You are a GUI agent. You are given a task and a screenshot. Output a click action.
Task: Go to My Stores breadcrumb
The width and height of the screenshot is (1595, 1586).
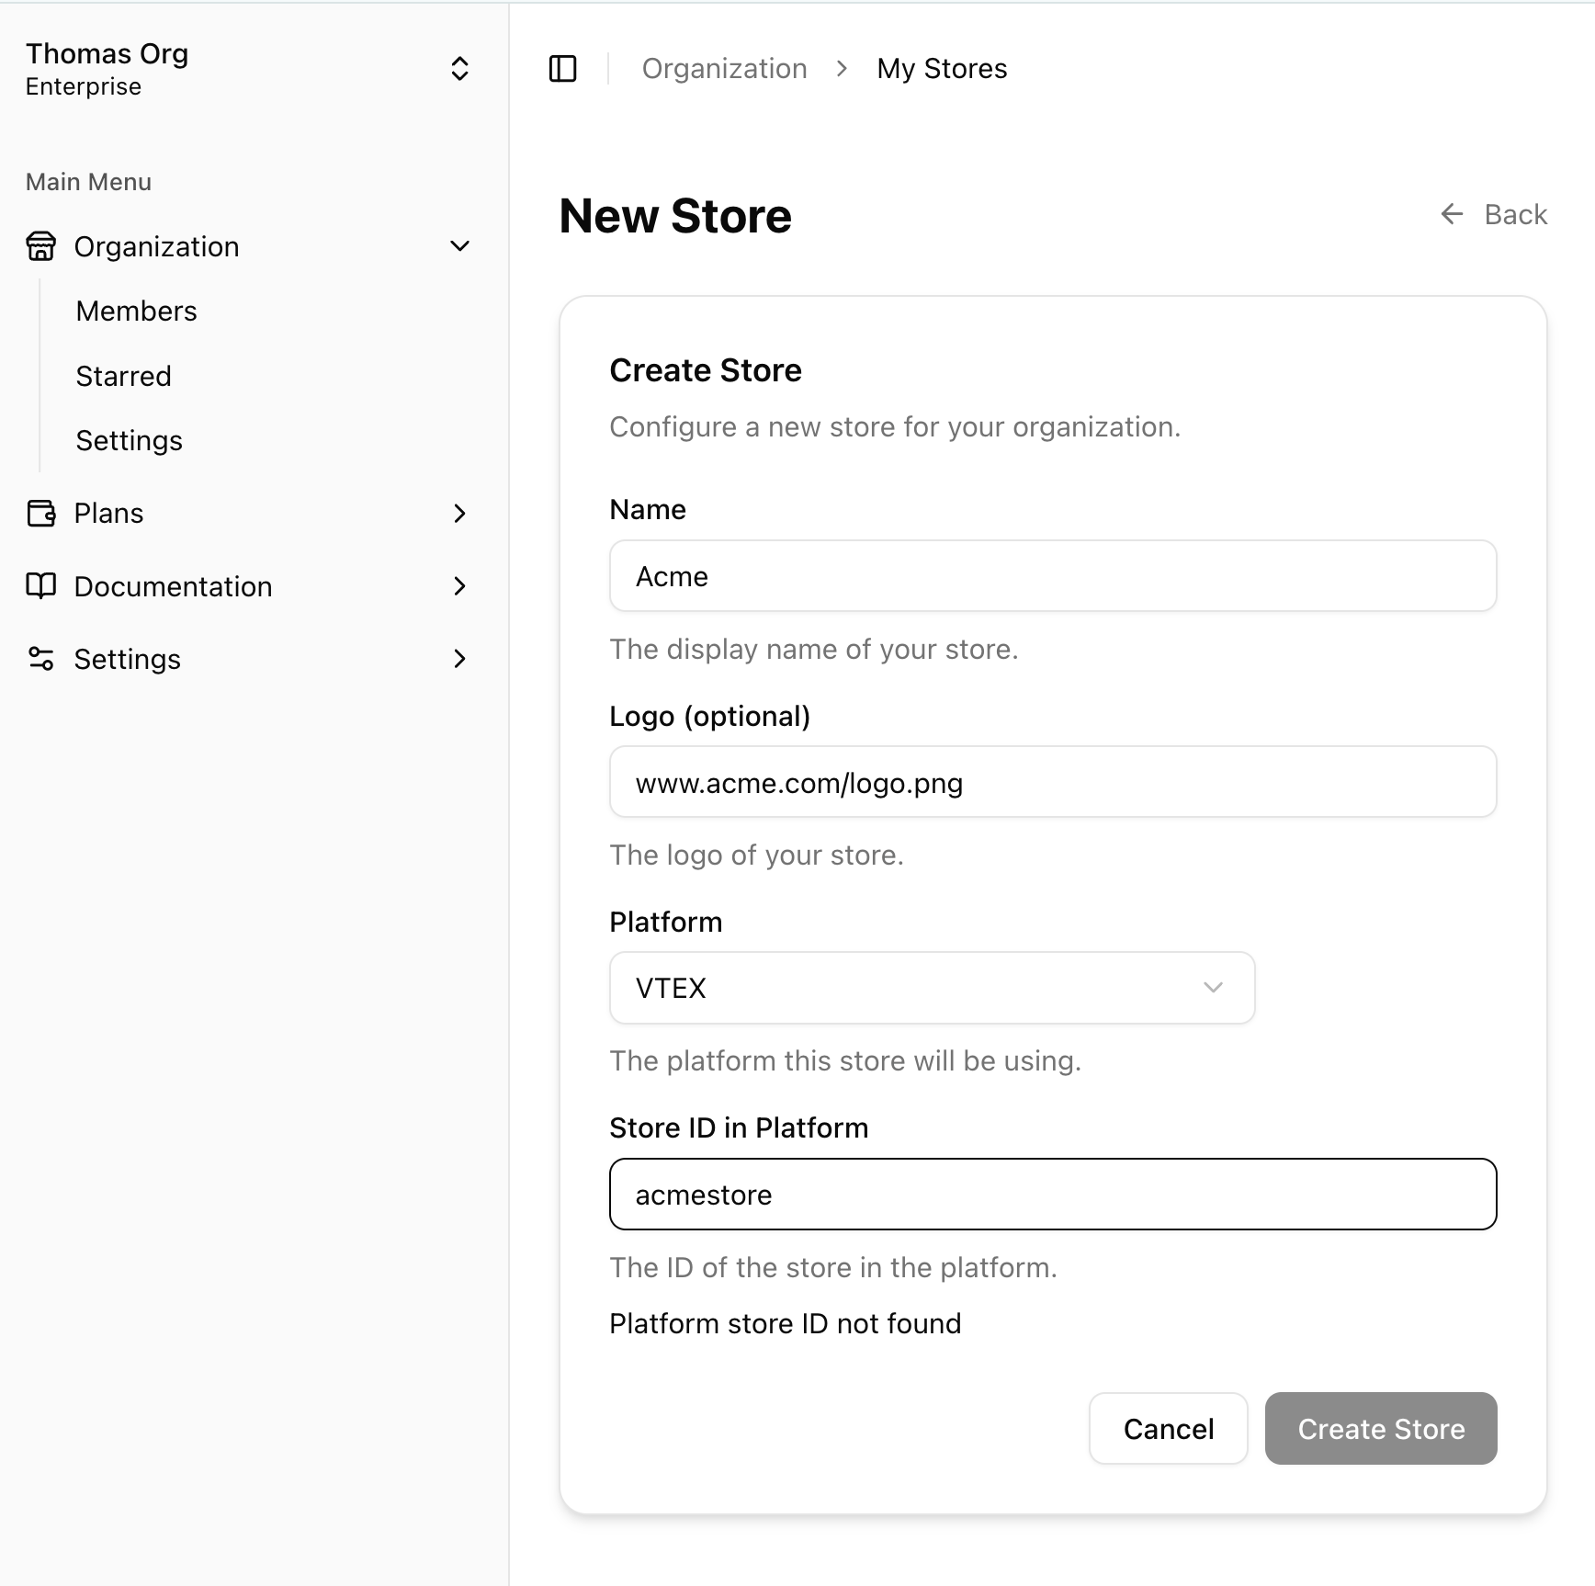pyautogui.click(x=942, y=69)
